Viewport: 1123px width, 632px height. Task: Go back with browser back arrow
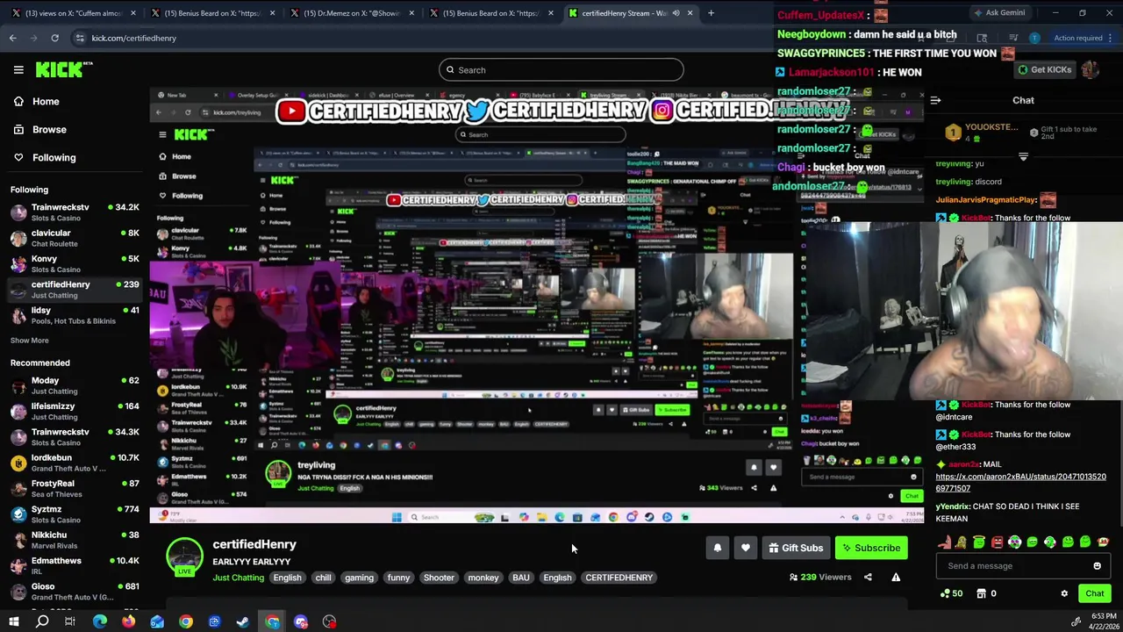pyautogui.click(x=12, y=38)
